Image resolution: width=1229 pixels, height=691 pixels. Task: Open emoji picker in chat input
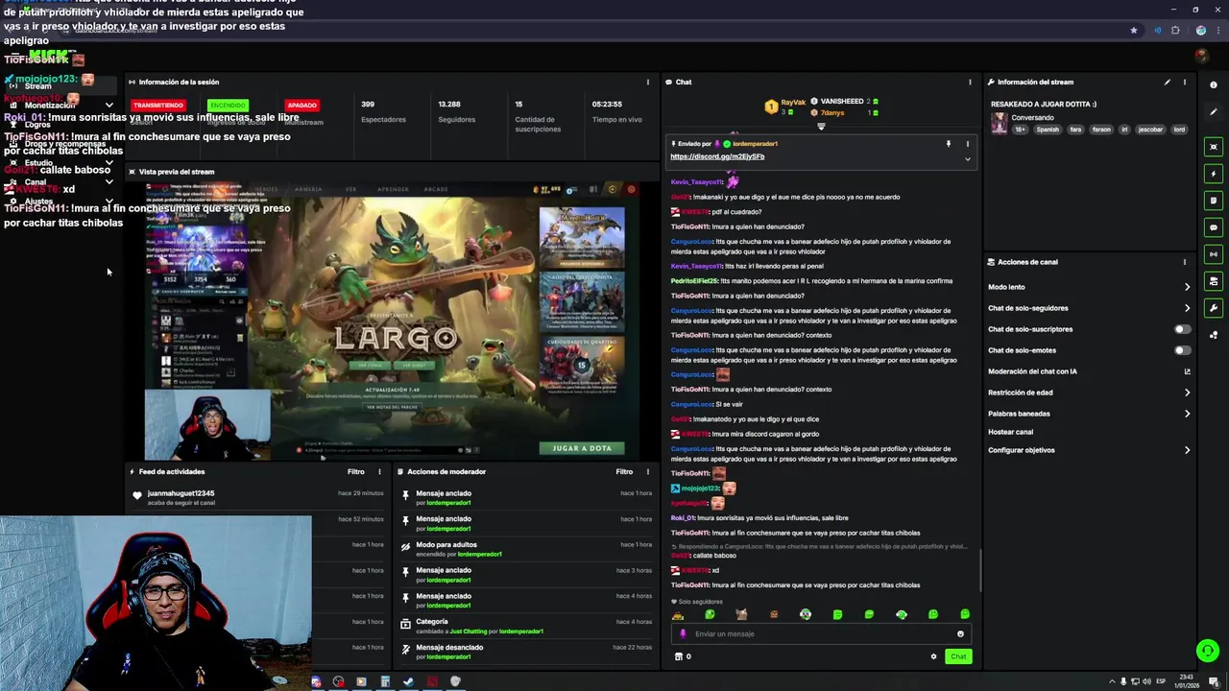[x=960, y=633]
